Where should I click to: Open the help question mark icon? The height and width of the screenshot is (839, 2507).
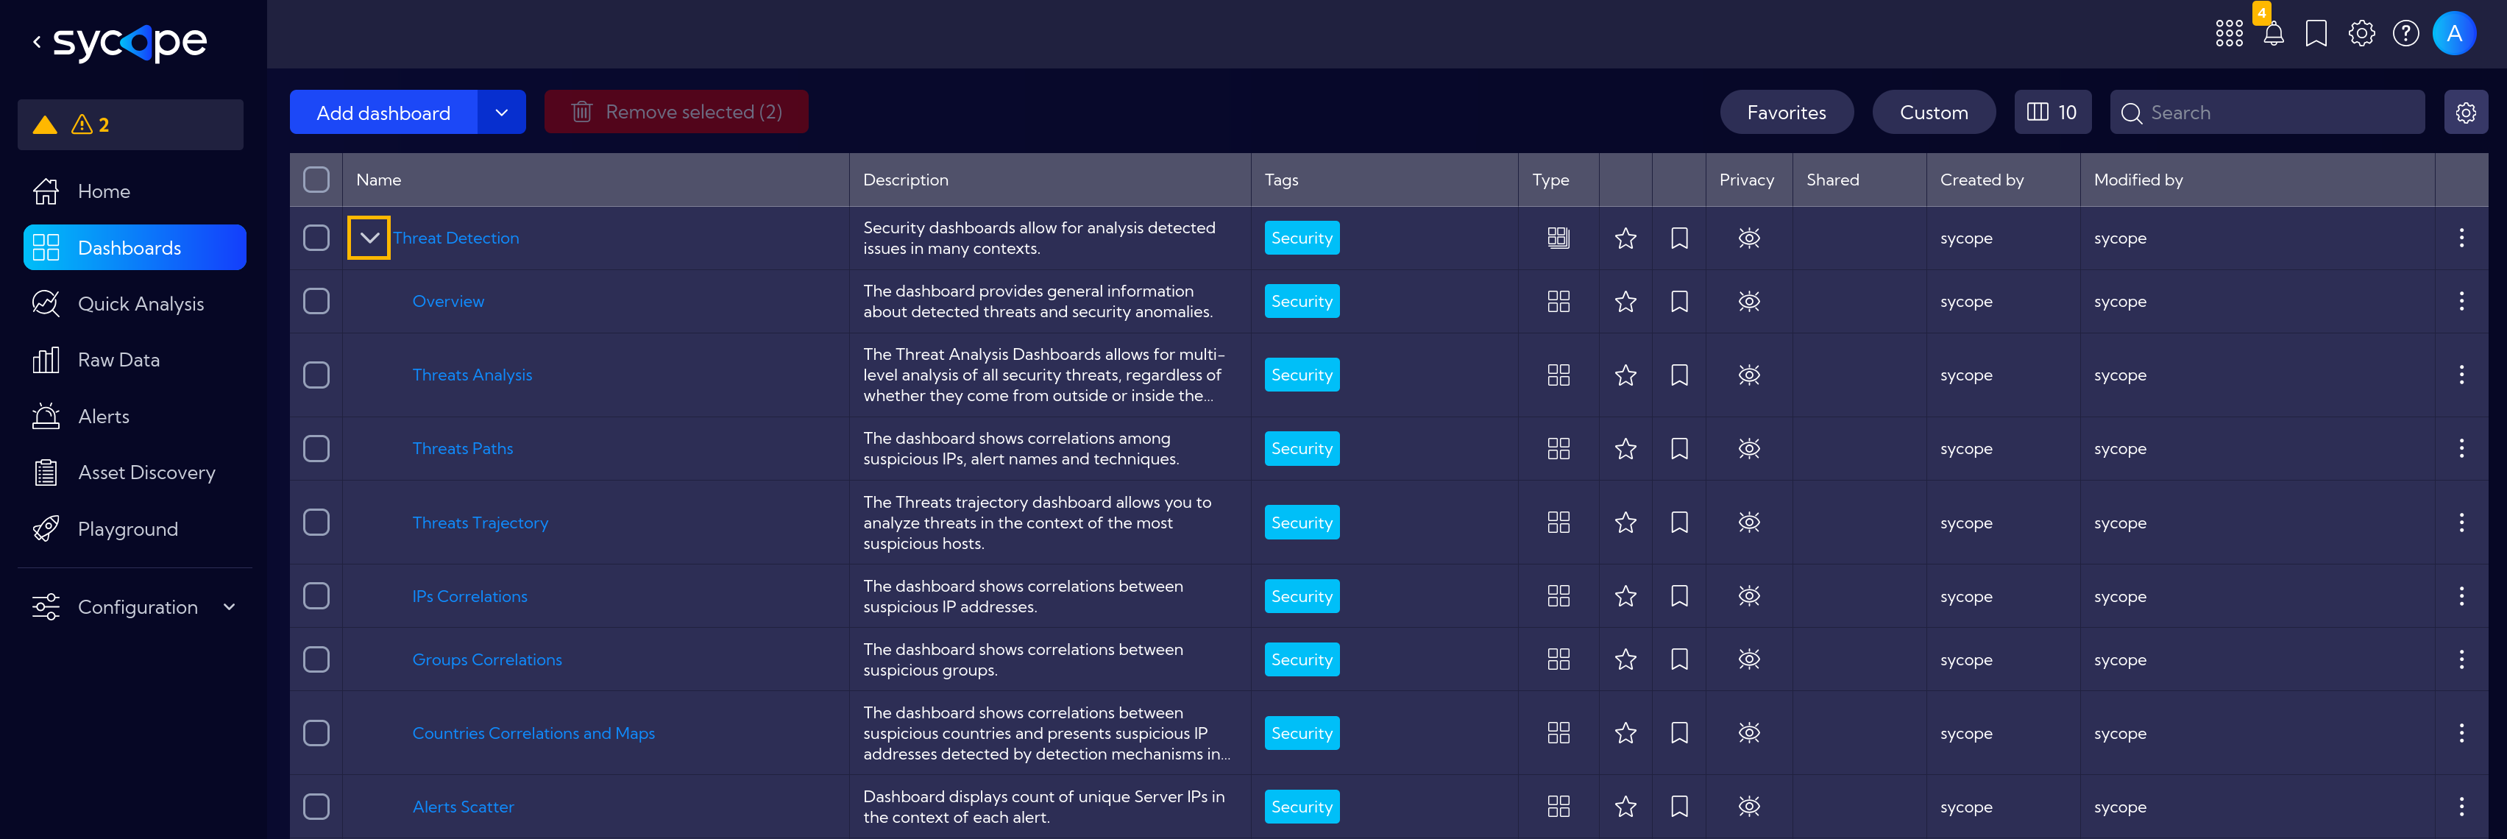(x=2405, y=33)
